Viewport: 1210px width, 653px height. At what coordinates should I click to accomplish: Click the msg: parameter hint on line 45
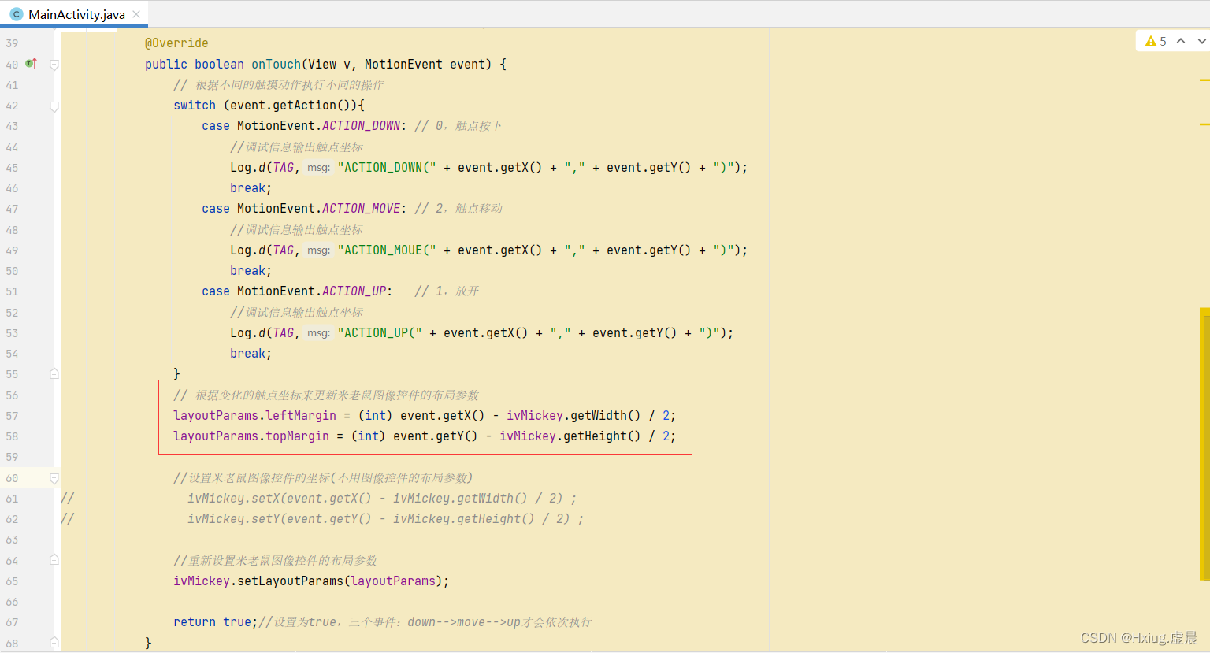coord(318,168)
